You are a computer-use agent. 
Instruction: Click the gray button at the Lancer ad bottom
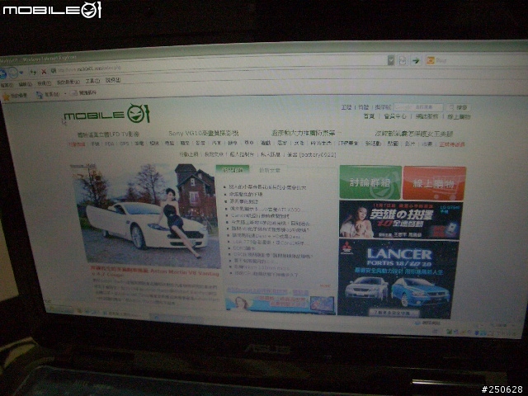pos(396,313)
